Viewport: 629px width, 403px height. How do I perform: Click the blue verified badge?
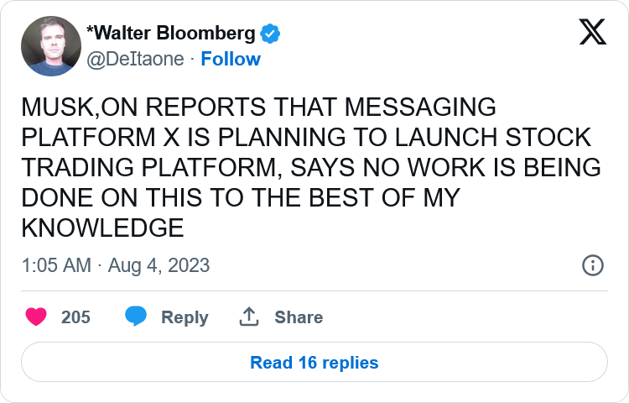(x=269, y=34)
